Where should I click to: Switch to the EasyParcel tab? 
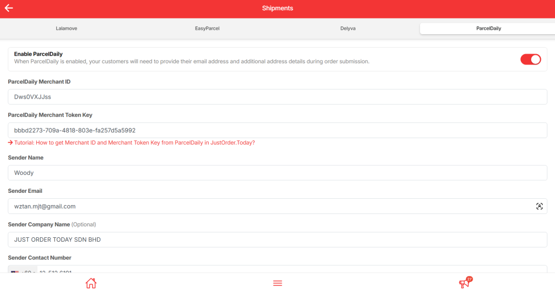[207, 28]
